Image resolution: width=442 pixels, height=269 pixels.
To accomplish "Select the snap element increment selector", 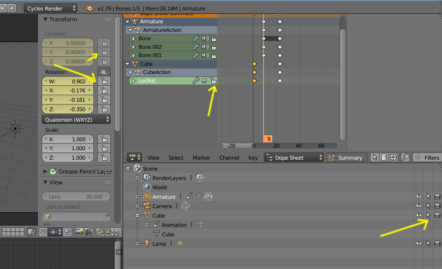I will pyautogui.click(x=55, y=232).
